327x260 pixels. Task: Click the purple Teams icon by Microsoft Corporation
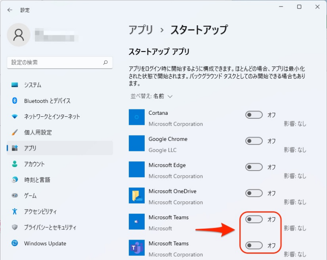[x=137, y=248]
